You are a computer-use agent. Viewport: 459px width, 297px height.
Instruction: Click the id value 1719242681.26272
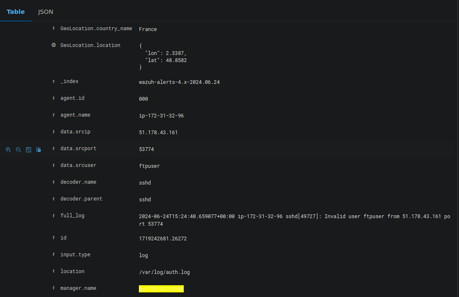[x=163, y=238]
